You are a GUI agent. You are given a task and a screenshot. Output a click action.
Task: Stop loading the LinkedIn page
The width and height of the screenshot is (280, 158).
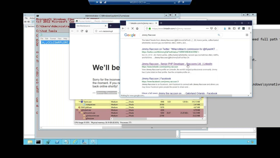(x=132, y=28)
